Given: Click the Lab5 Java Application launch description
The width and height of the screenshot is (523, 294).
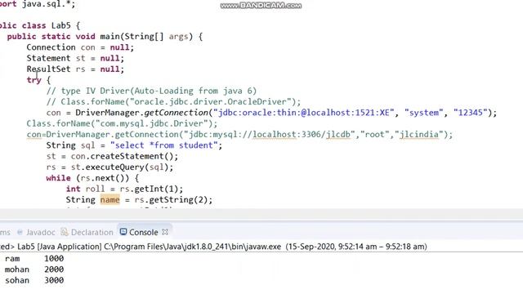Looking at the screenshot, I should click(213, 247).
